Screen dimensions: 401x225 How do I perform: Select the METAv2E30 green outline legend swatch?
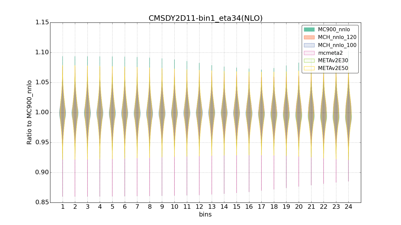pos(309,60)
